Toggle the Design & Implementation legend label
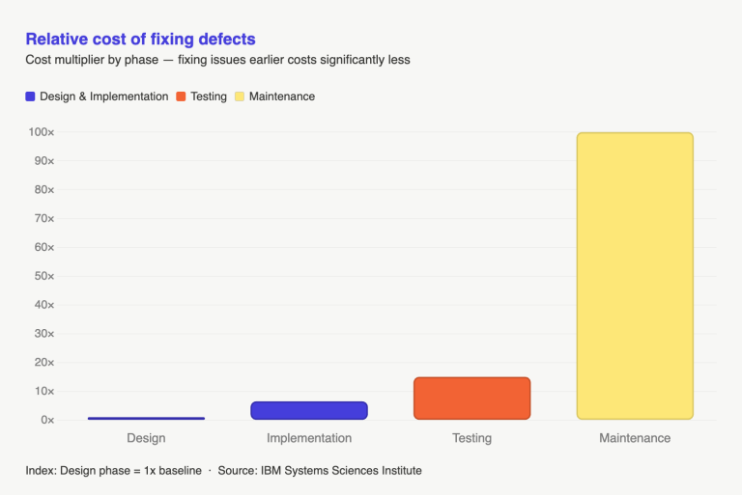The image size is (742, 495). (103, 96)
